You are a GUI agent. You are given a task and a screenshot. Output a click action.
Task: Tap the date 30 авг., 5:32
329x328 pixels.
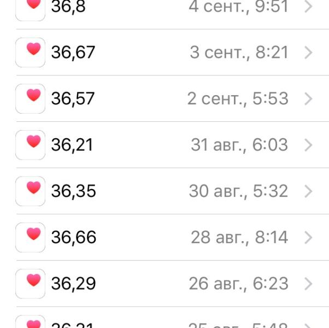239,191
